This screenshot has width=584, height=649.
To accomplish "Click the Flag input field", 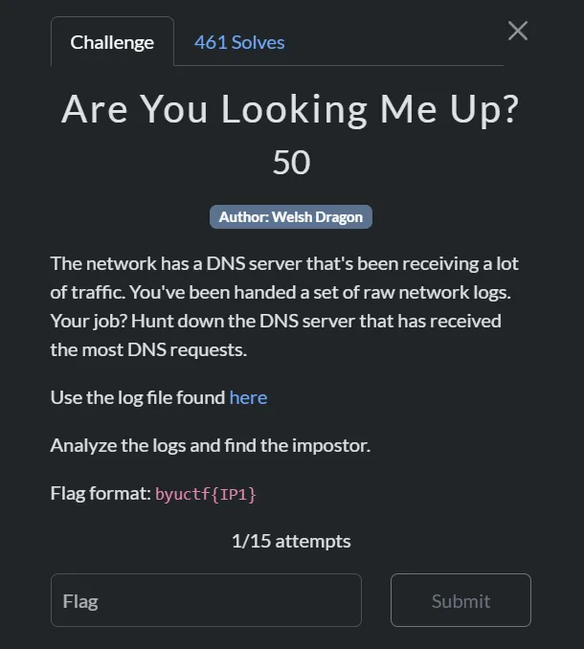I will click(206, 600).
